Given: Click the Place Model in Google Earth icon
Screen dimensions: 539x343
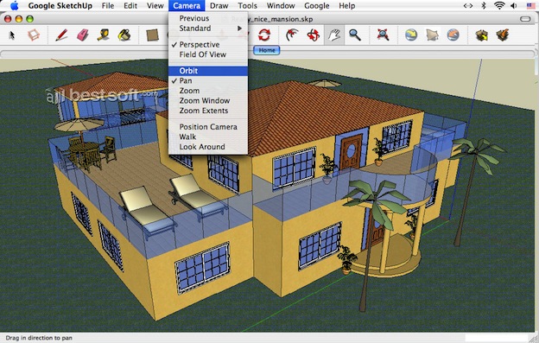Looking at the screenshot, I should point(453,35).
